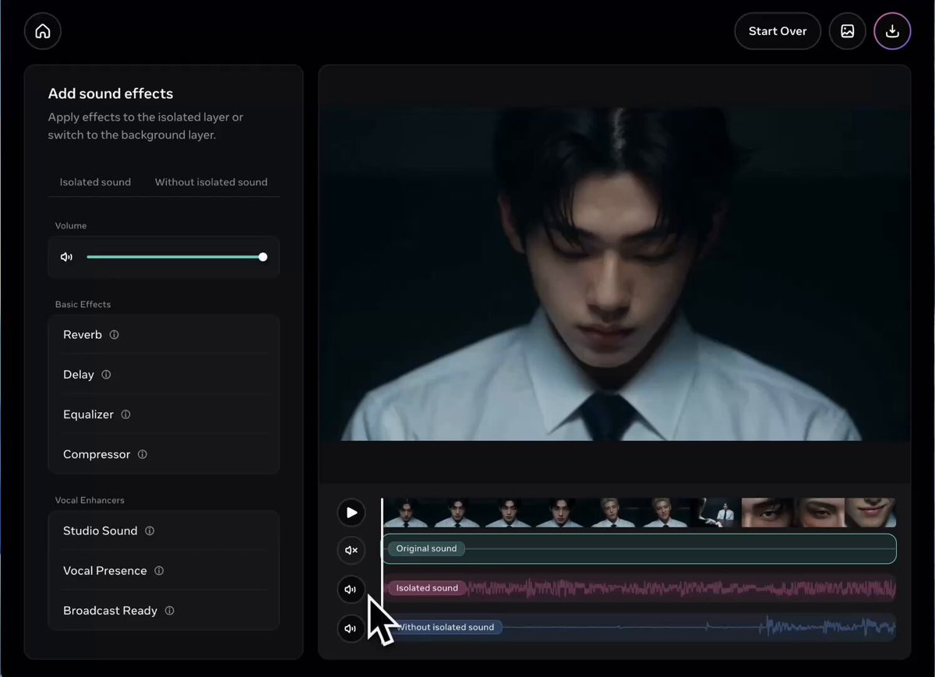The height and width of the screenshot is (677, 935).
Task: Go to the home screen icon
Action: coord(43,31)
